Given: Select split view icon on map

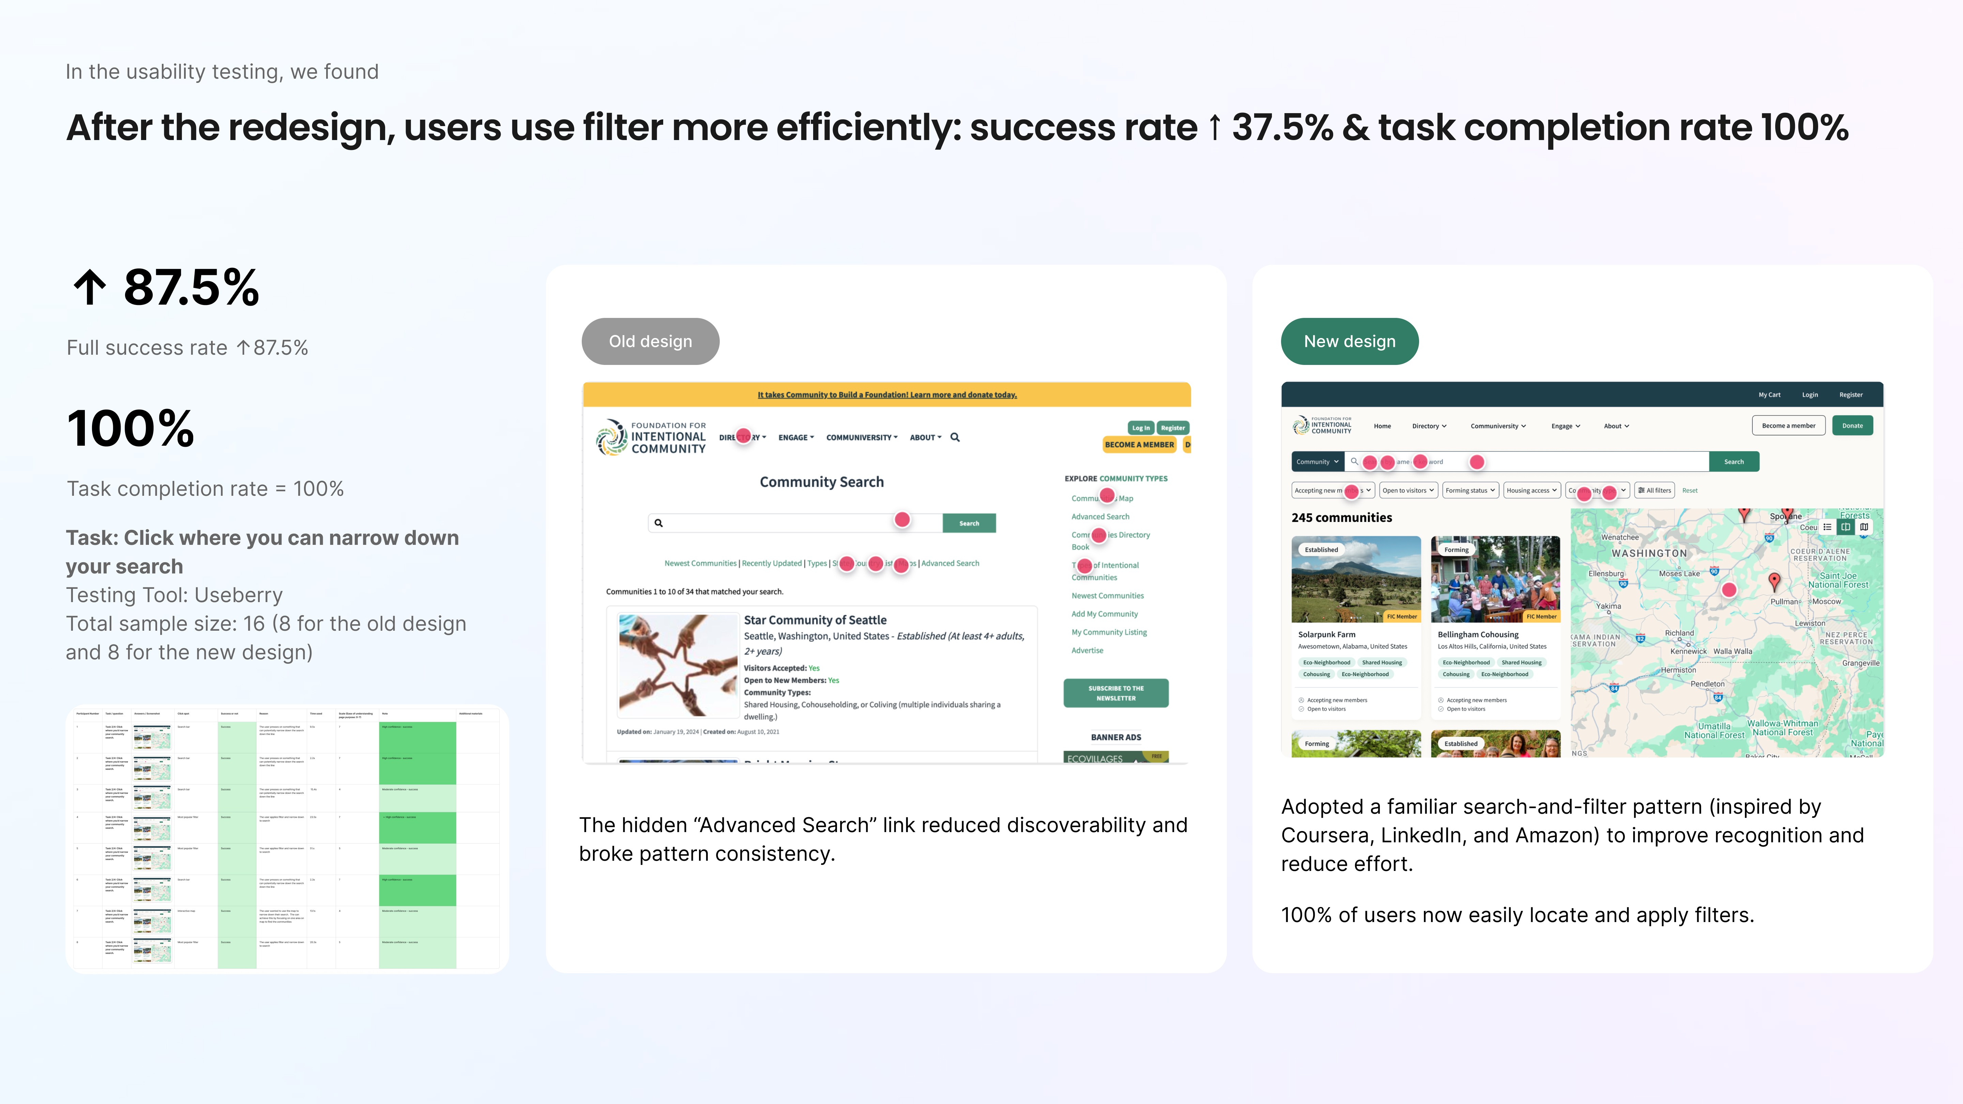Looking at the screenshot, I should (x=1846, y=526).
